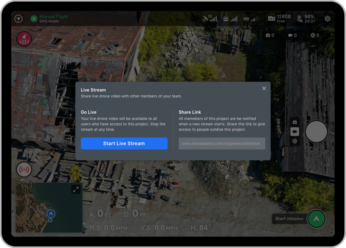Click the distance D: 0 FT readout

click(135, 214)
